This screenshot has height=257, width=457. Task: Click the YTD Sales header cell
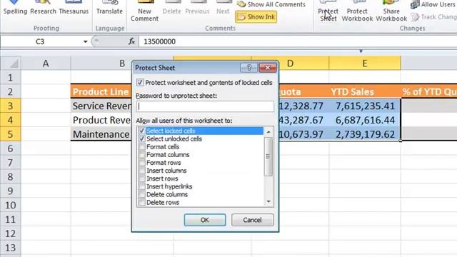[365, 92]
